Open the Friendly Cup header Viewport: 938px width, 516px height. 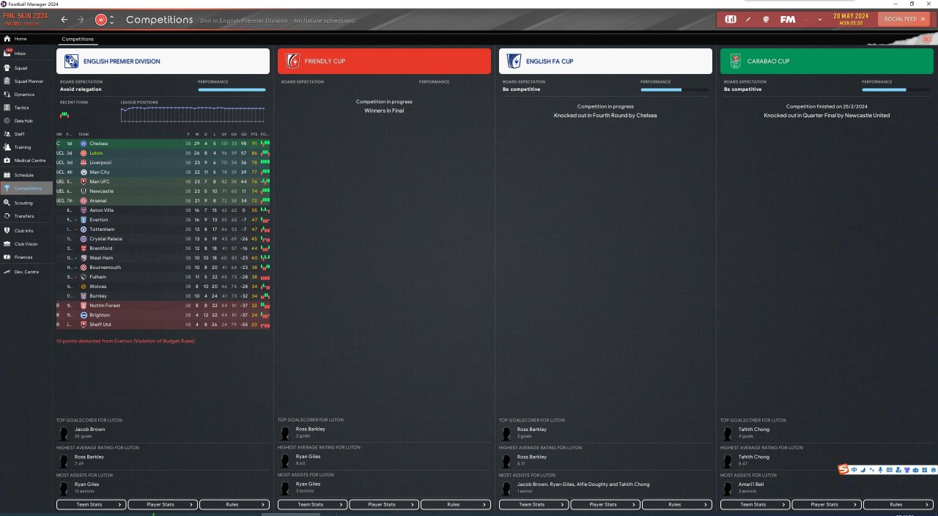click(x=384, y=62)
